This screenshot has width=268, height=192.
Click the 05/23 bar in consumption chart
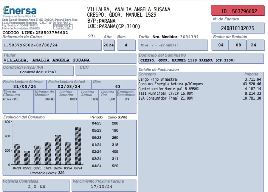coord(27,158)
